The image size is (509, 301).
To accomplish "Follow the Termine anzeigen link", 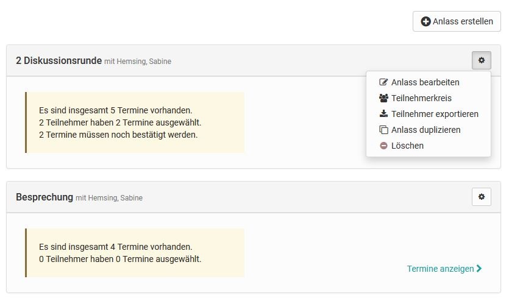I will pos(440,269).
